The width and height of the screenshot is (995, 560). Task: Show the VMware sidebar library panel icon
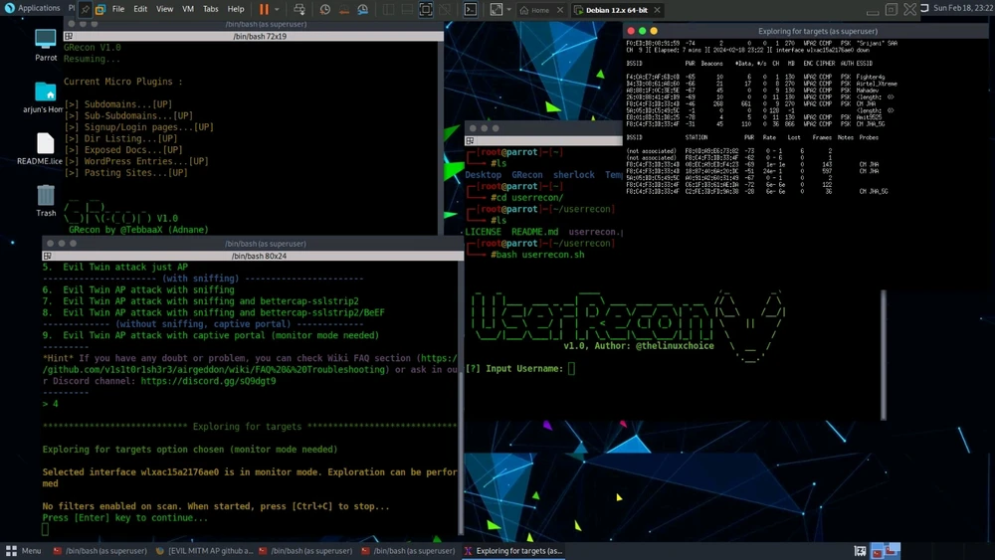click(388, 10)
